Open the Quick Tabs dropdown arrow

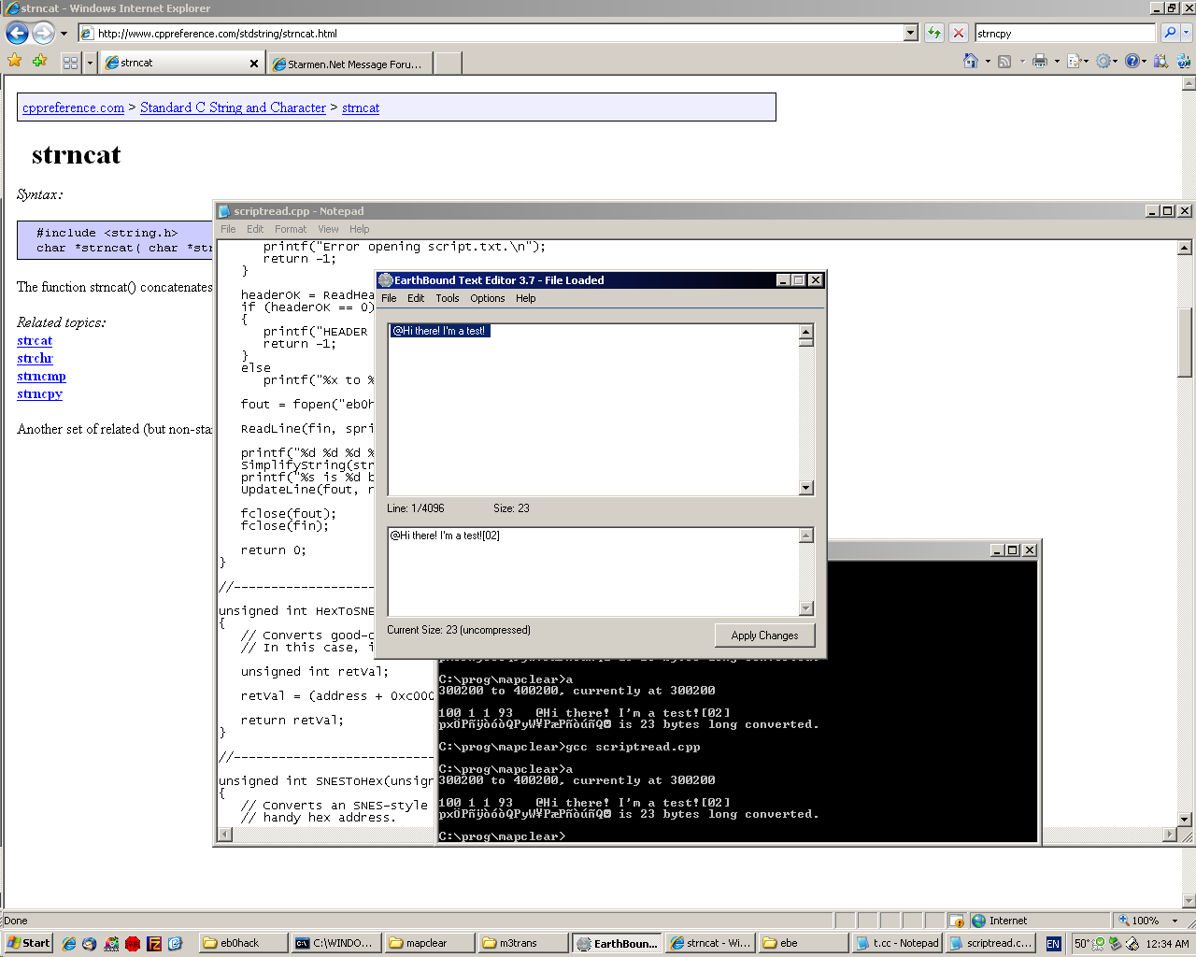point(90,63)
